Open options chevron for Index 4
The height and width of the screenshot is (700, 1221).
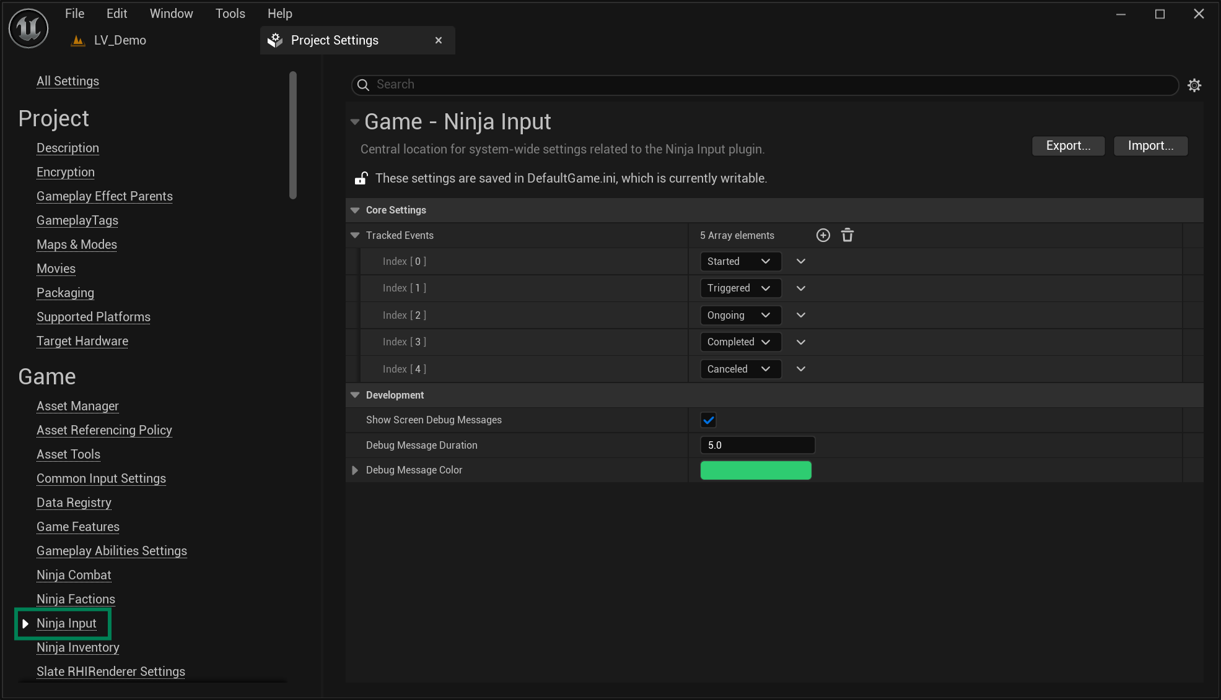[801, 369]
